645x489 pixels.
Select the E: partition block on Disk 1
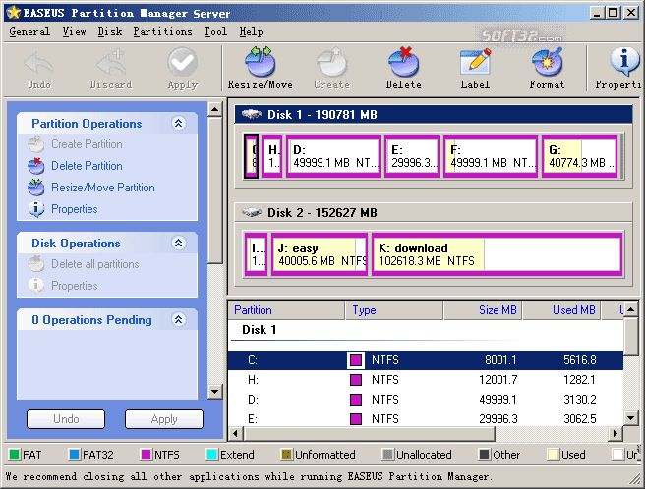(412, 156)
